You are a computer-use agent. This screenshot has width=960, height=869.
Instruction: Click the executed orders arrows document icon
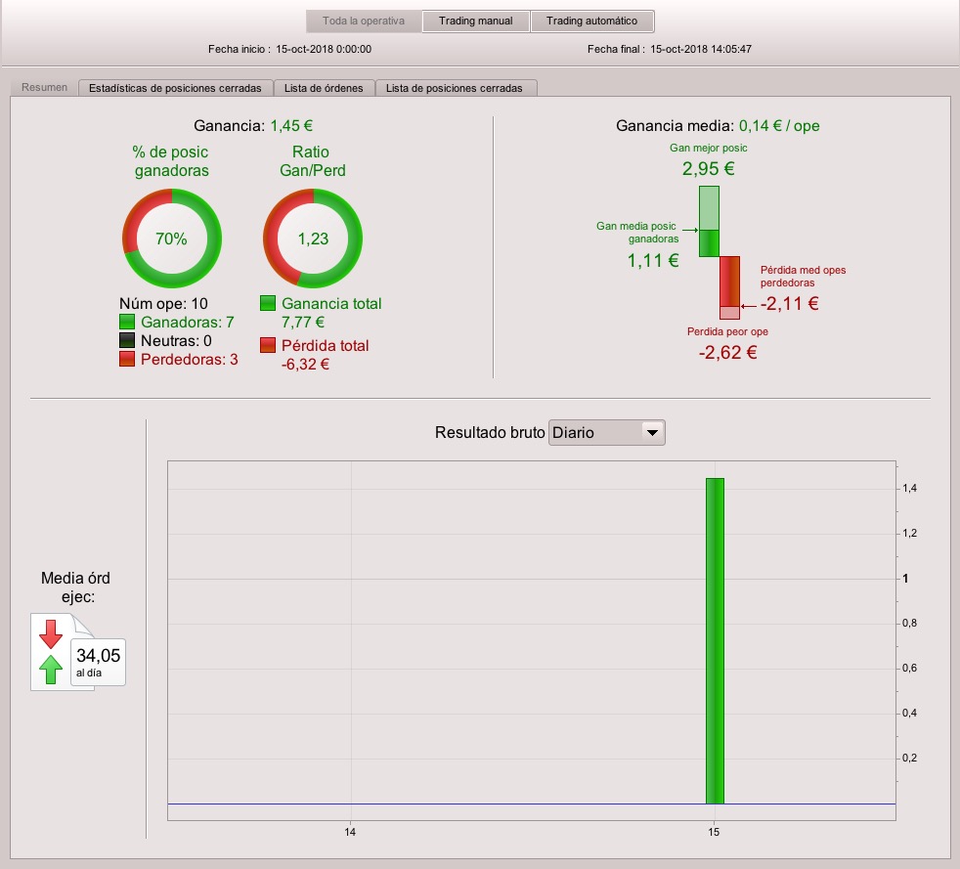click(x=62, y=652)
